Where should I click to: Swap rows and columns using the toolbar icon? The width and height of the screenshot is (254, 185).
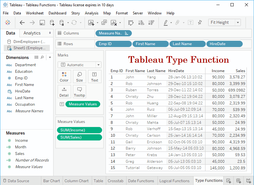pos(131,22)
